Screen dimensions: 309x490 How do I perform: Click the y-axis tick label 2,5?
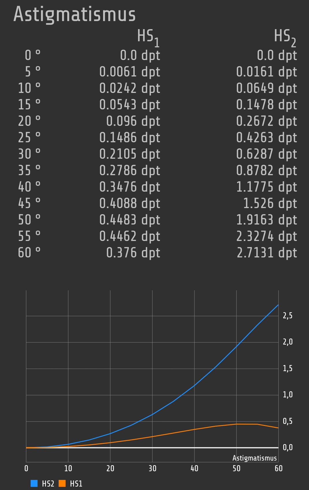point(287,316)
